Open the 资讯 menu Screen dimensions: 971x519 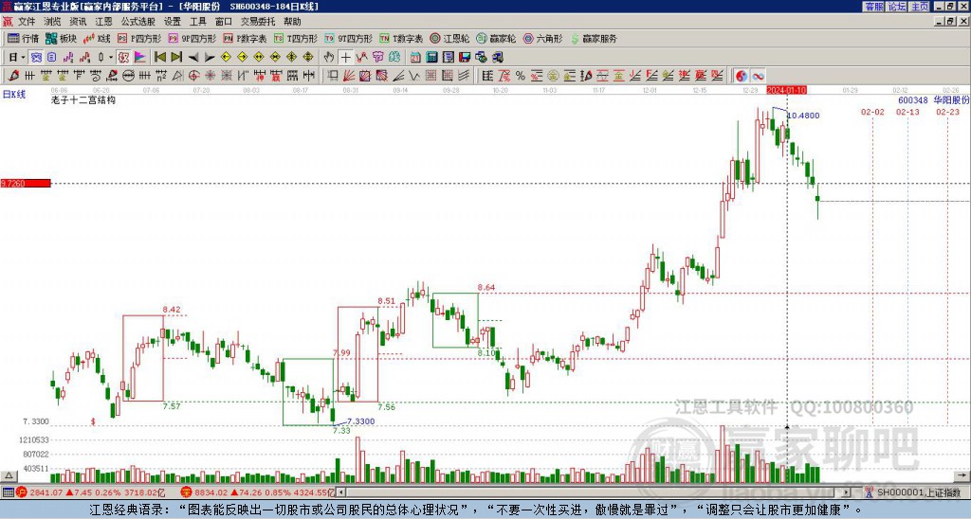[78, 22]
